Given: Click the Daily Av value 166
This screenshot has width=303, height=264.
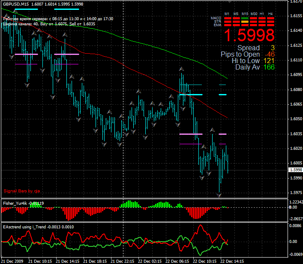Looking at the screenshot, I should 269,67.
